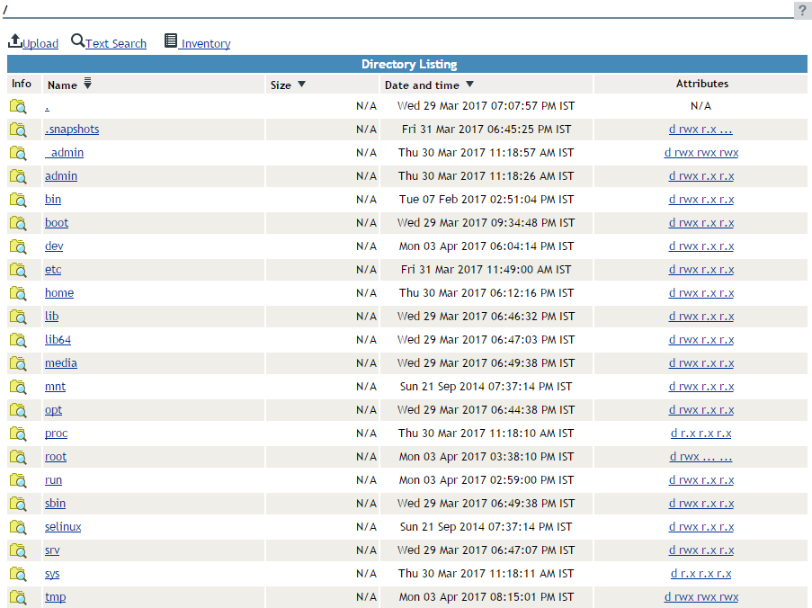Click the folder info icon beside "etc"
Image resolution: width=812 pixels, height=608 pixels.
pyautogui.click(x=18, y=269)
